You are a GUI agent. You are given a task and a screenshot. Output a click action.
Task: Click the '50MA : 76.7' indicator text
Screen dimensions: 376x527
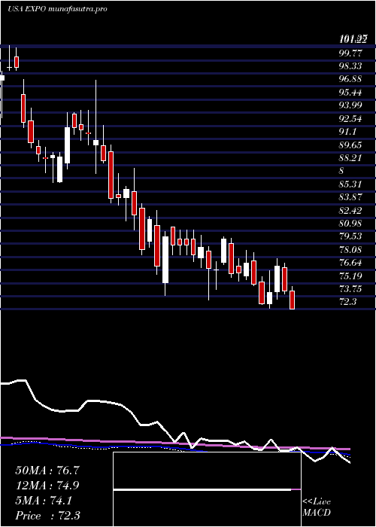[47, 471]
